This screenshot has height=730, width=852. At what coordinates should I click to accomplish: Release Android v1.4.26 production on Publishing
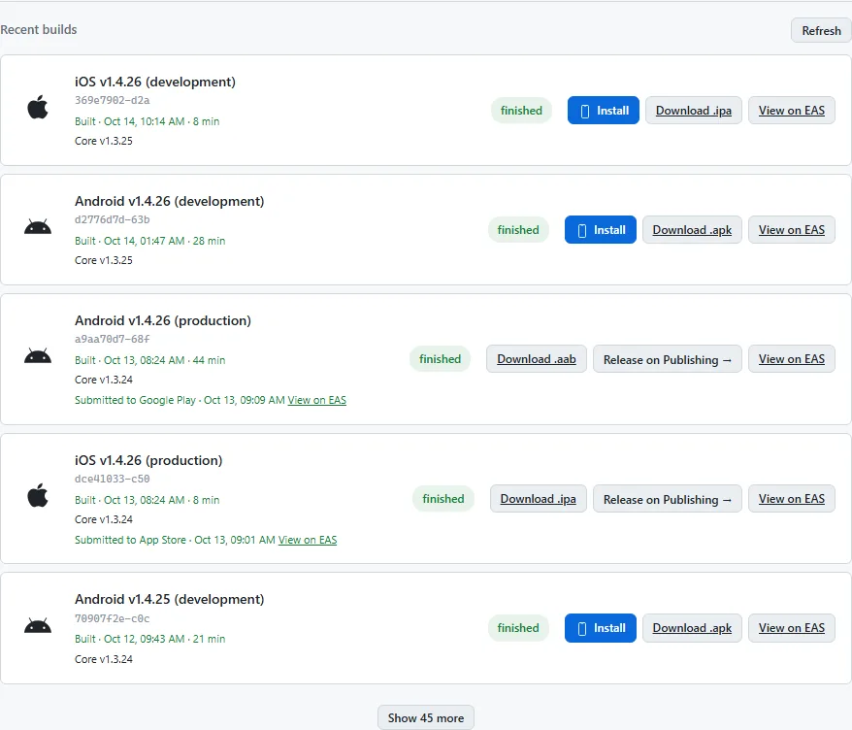coord(668,359)
